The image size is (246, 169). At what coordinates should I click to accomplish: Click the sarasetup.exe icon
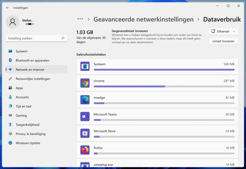85,165
